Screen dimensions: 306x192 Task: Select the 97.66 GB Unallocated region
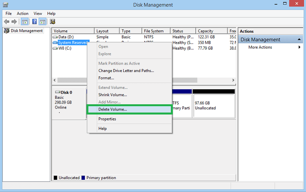pyautogui.click(x=214, y=105)
